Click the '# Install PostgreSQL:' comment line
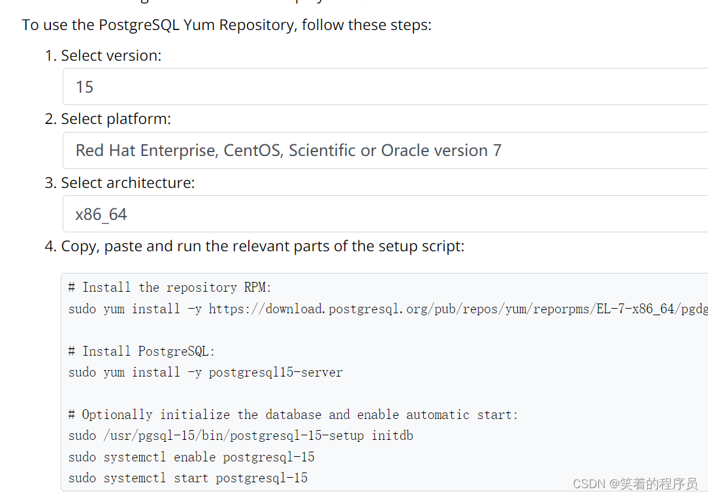708x496 pixels. pyautogui.click(x=141, y=351)
